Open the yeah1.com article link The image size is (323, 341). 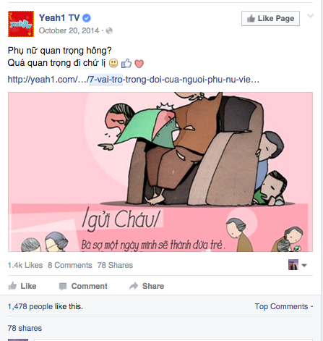coord(134,80)
